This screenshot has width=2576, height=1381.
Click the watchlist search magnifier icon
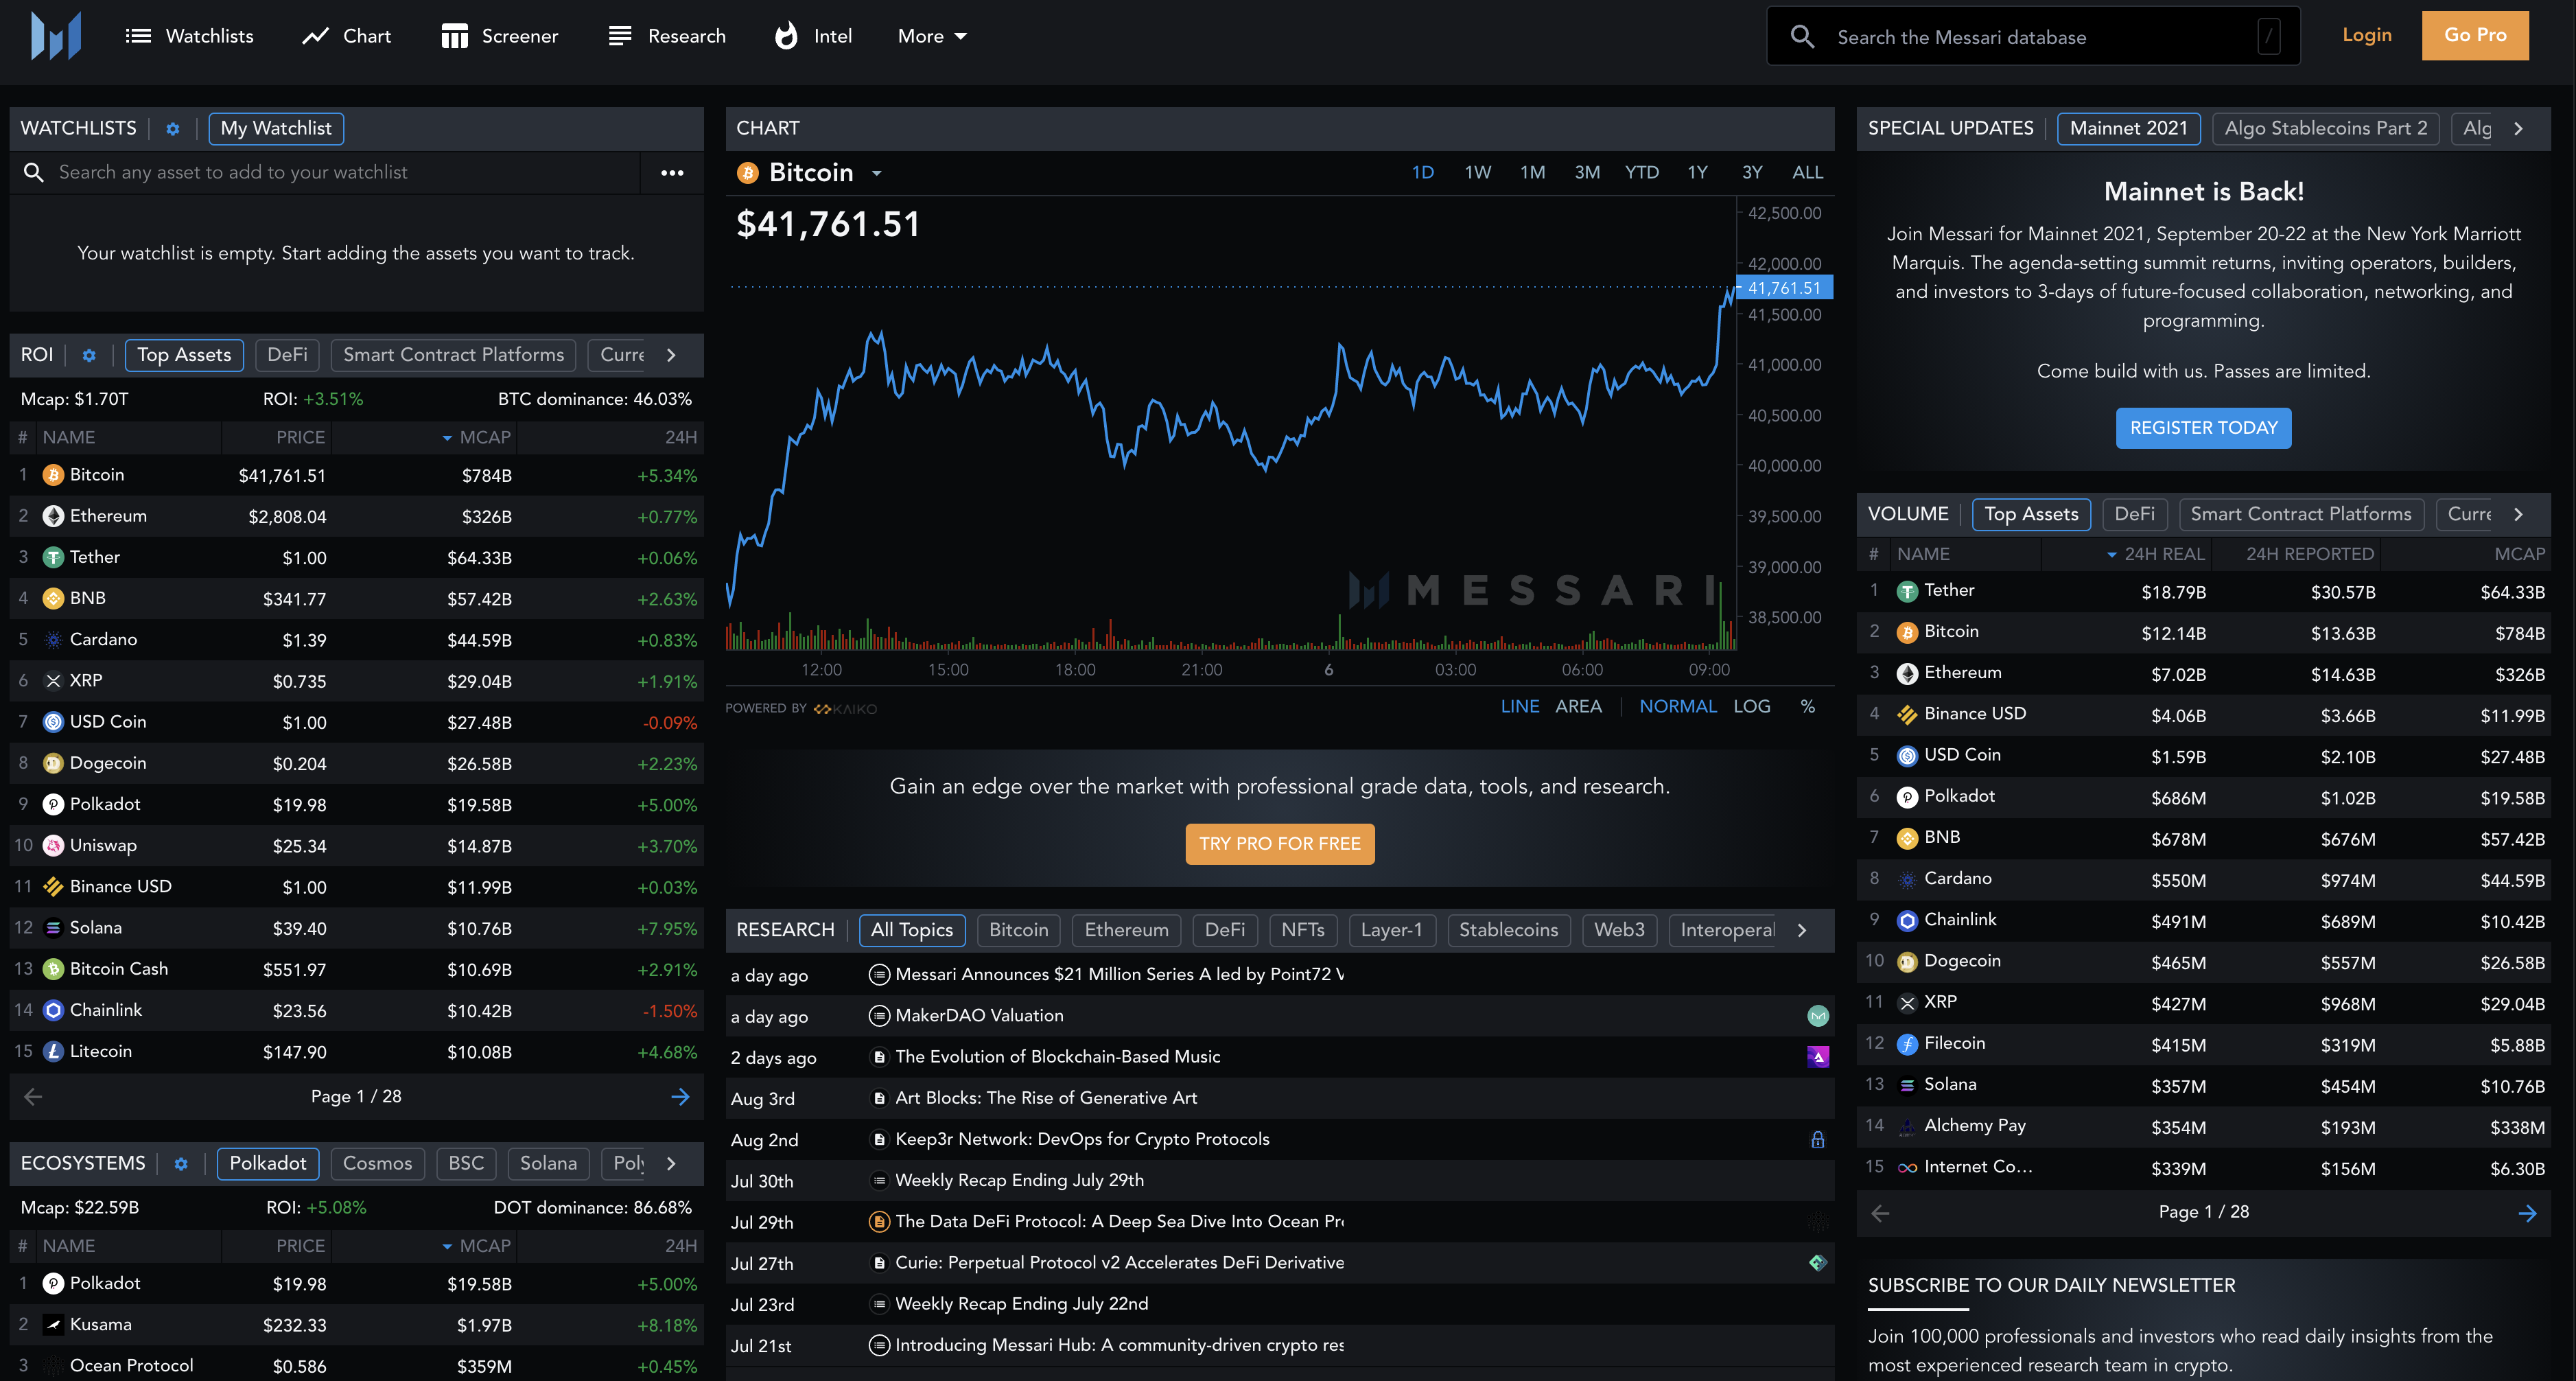33,173
